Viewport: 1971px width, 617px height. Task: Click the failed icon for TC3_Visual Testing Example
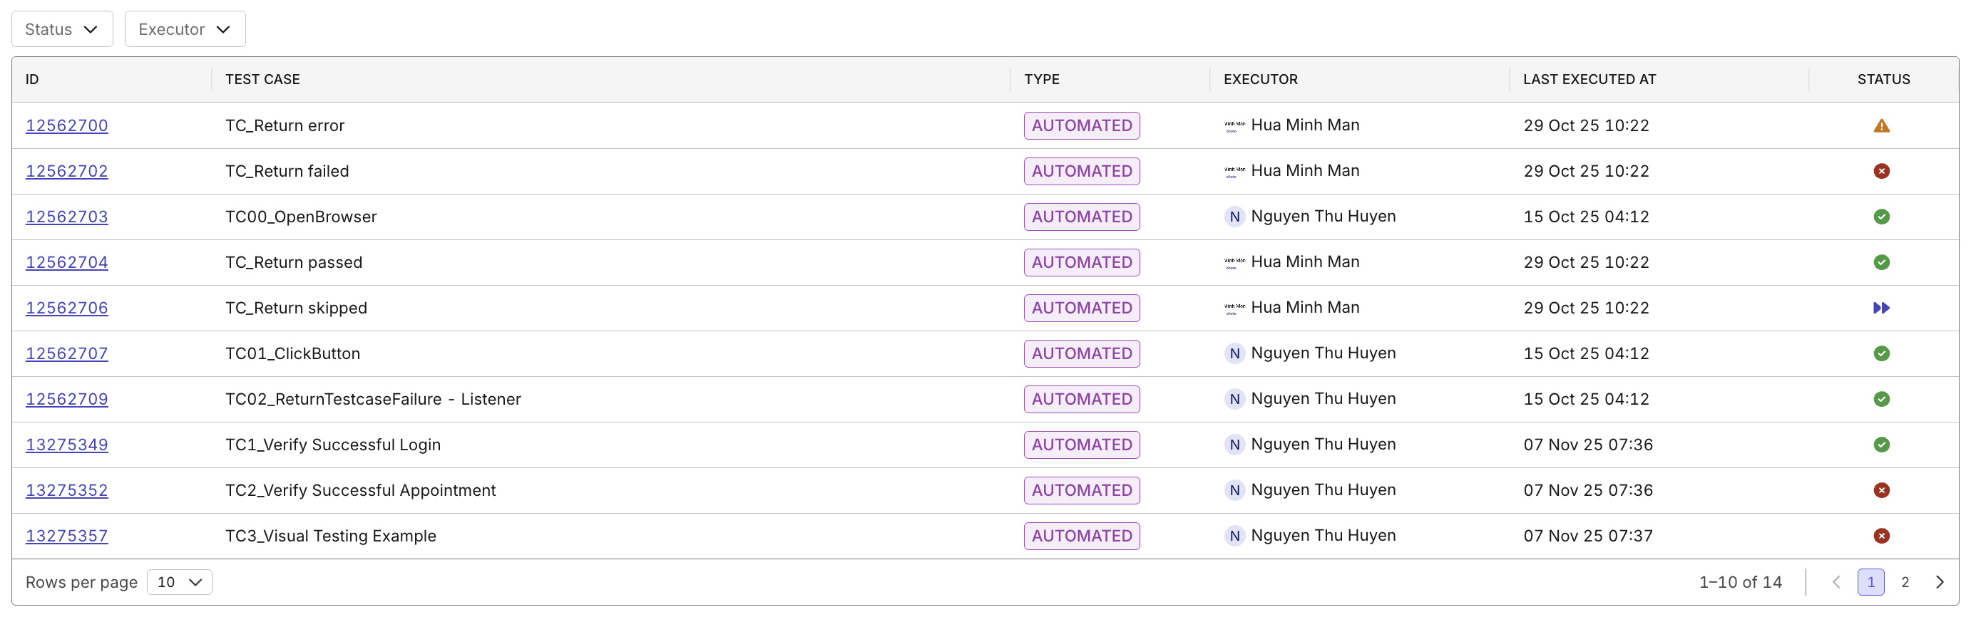tap(1880, 536)
